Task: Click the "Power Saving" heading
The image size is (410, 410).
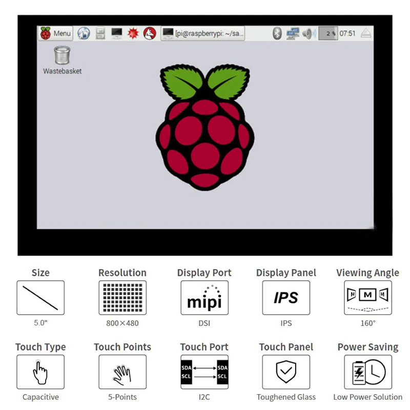Action: click(368, 347)
